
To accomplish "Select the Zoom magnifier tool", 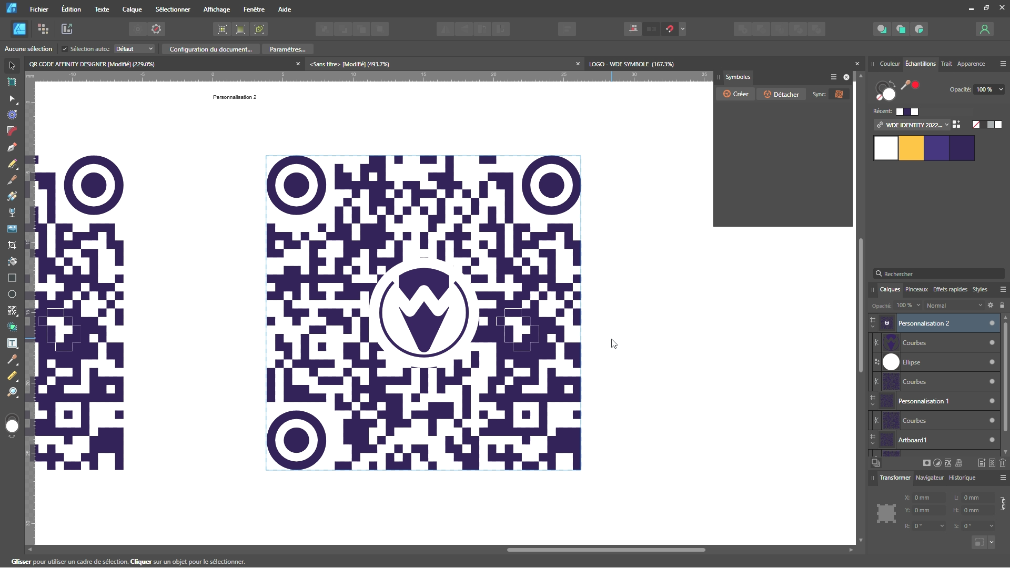I will (12, 392).
